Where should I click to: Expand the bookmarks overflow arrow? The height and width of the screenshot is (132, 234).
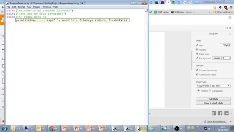(x=210, y=12)
